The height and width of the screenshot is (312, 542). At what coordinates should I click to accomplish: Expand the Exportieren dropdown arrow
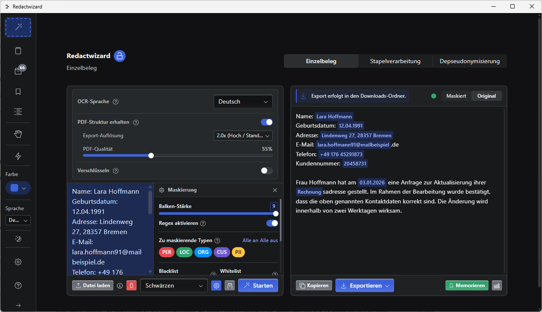coord(387,285)
